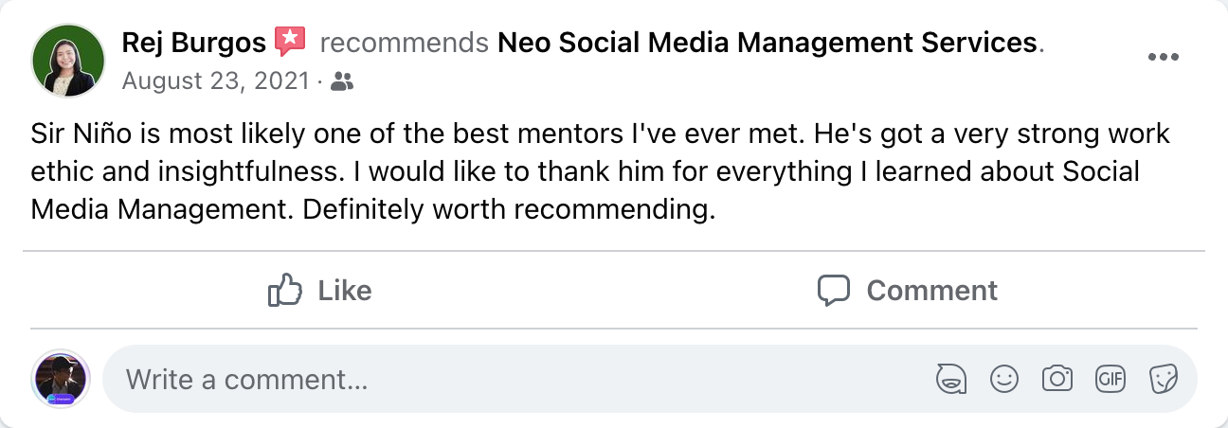The width and height of the screenshot is (1228, 428).
Task: Click your own profile avatar beside the comment box
Action: [x=61, y=380]
